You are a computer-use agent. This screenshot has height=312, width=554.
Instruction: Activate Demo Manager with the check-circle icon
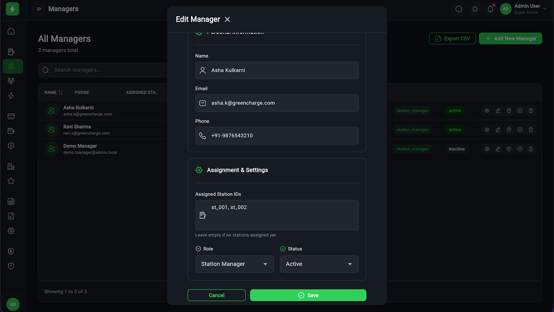tap(520, 149)
